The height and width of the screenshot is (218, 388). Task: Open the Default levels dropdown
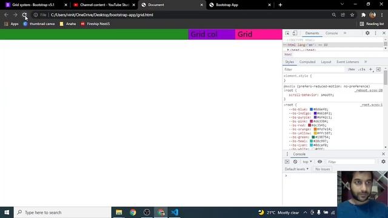296,169
